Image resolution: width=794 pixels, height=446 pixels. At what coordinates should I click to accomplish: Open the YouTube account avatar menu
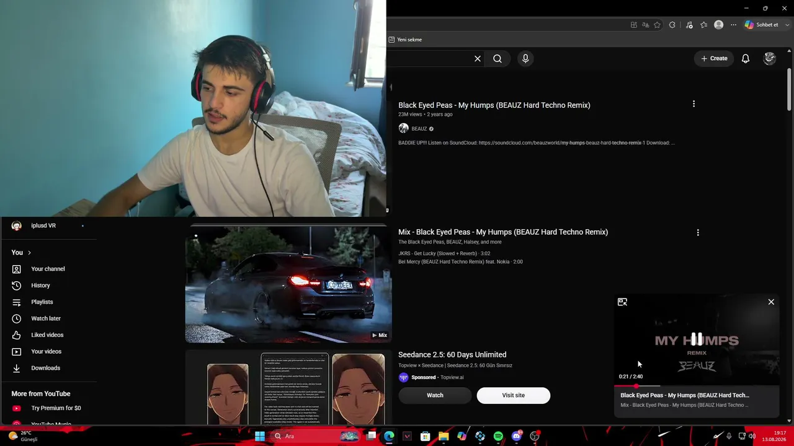point(770,58)
